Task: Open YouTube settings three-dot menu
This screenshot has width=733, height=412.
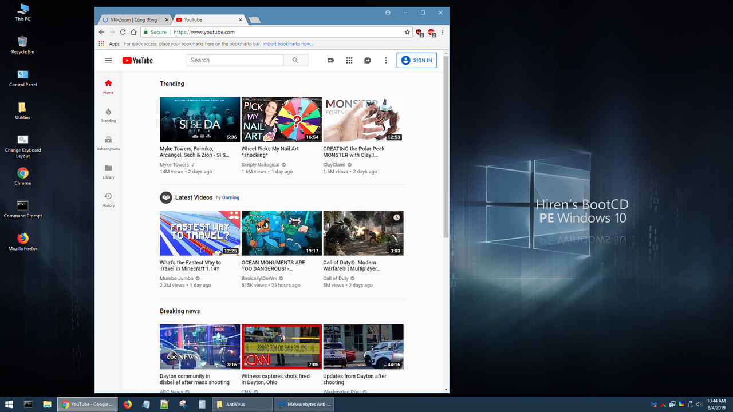Action: tap(386, 60)
